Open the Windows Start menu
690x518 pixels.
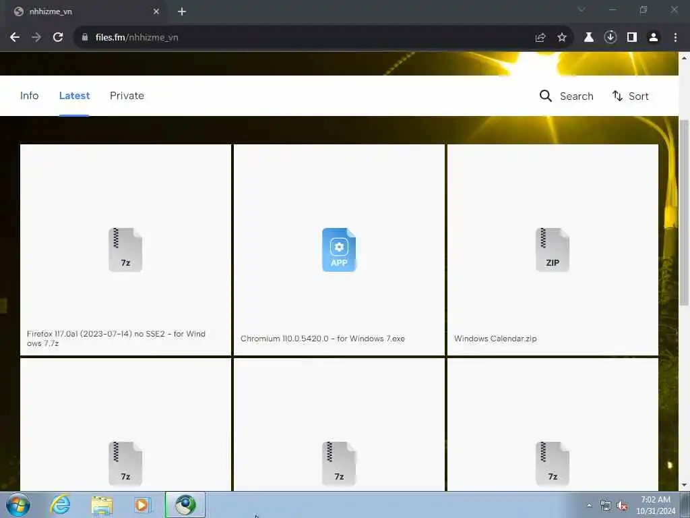(18, 505)
